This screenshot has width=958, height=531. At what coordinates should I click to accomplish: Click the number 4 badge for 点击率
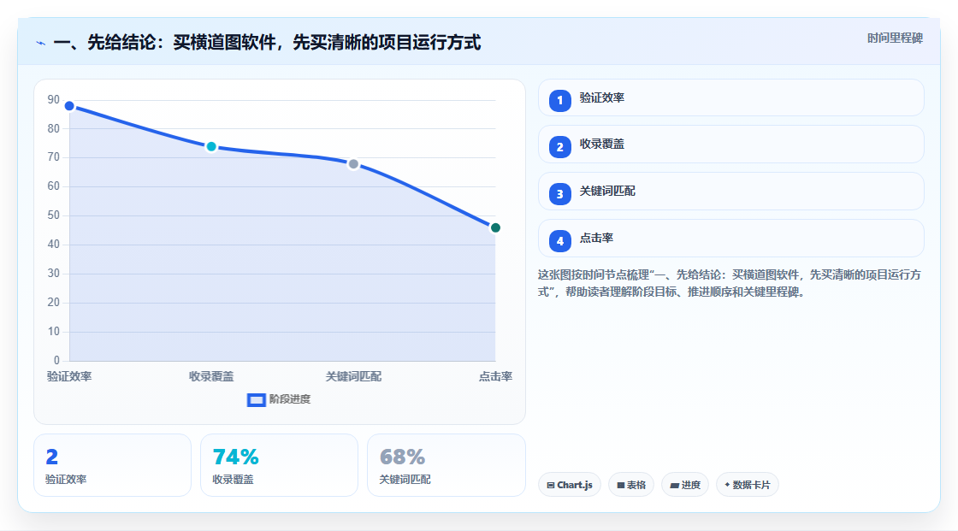click(559, 241)
